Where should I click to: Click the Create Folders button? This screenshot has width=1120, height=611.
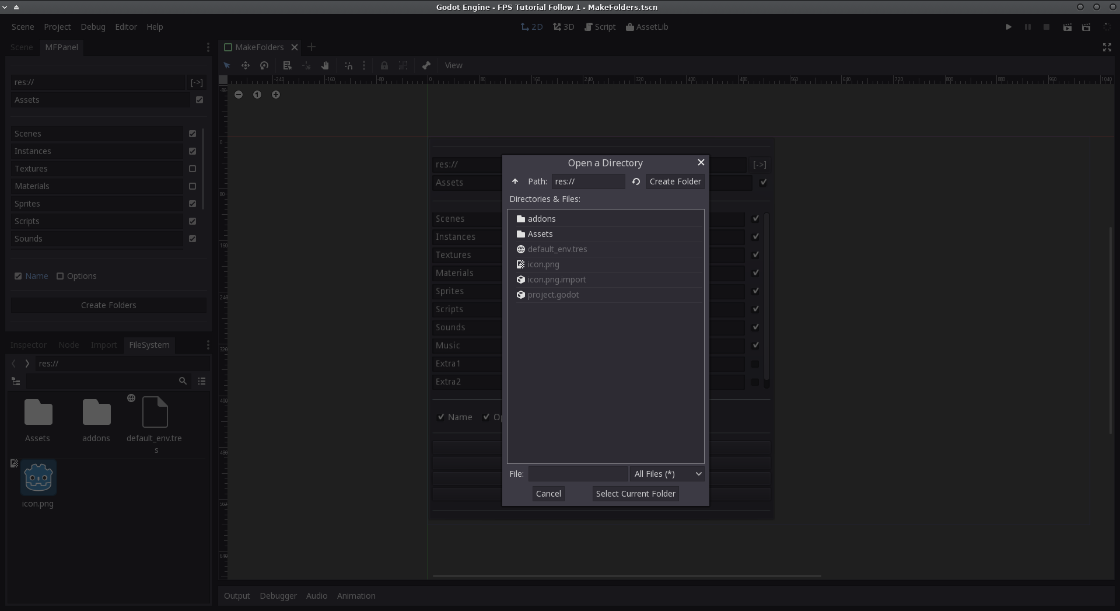pos(108,305)
